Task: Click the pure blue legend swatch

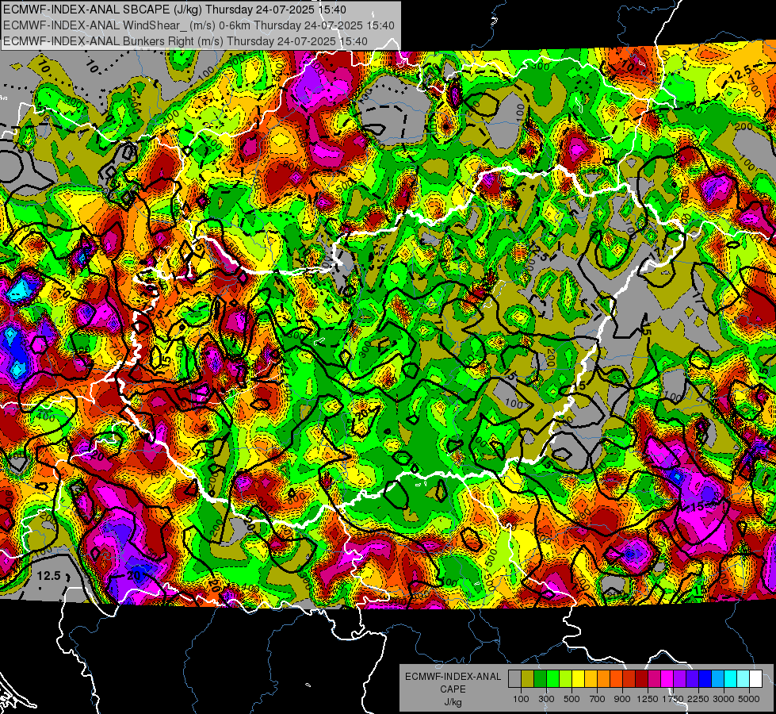Action: [x=705, y=679]
